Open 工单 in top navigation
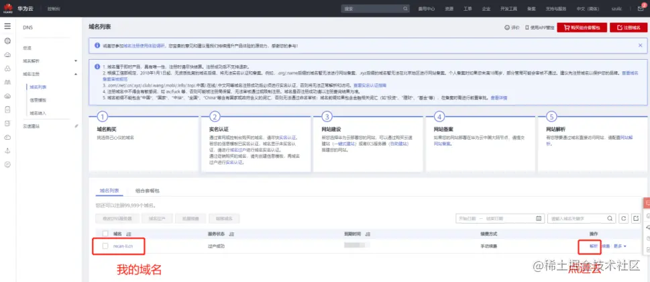The image size is (650, 282). tap(468, 8)
